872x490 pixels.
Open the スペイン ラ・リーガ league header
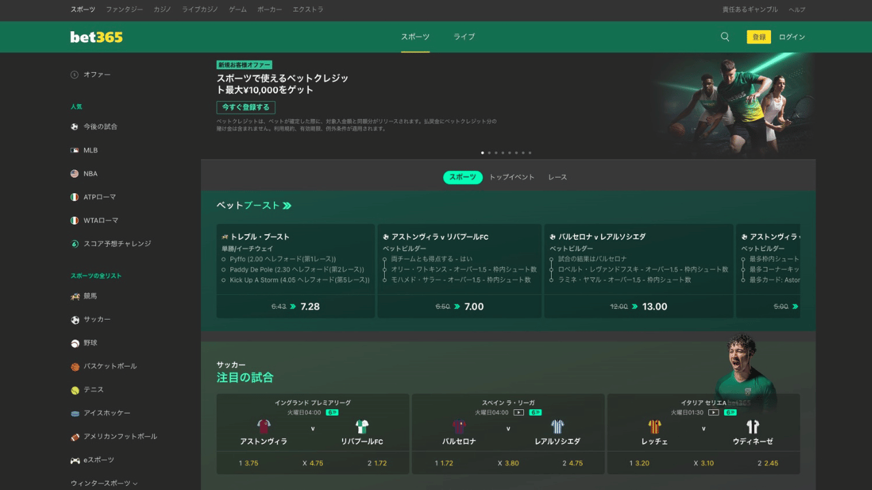[508, 403]
